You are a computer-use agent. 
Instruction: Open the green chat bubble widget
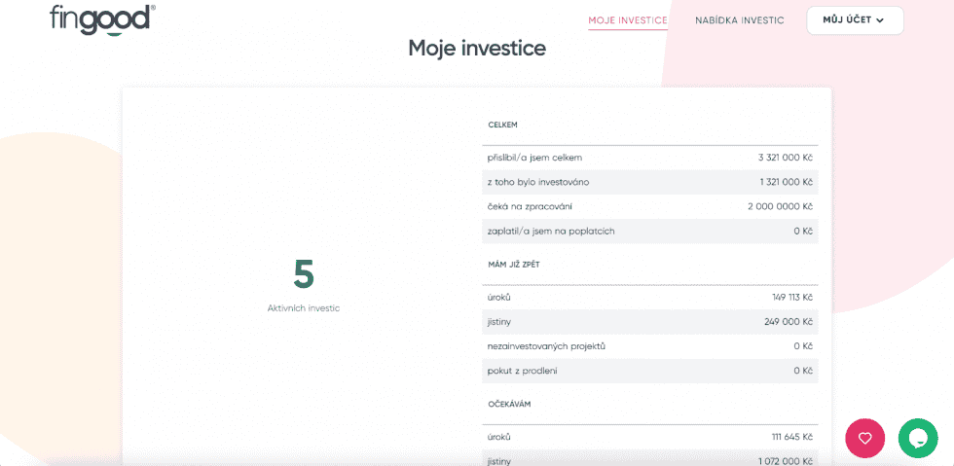tap(918, 438)
